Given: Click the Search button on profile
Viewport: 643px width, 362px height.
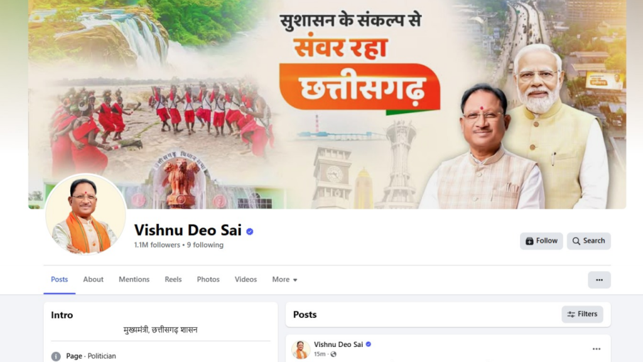Looking at the screenshot, I should (588, 241).
